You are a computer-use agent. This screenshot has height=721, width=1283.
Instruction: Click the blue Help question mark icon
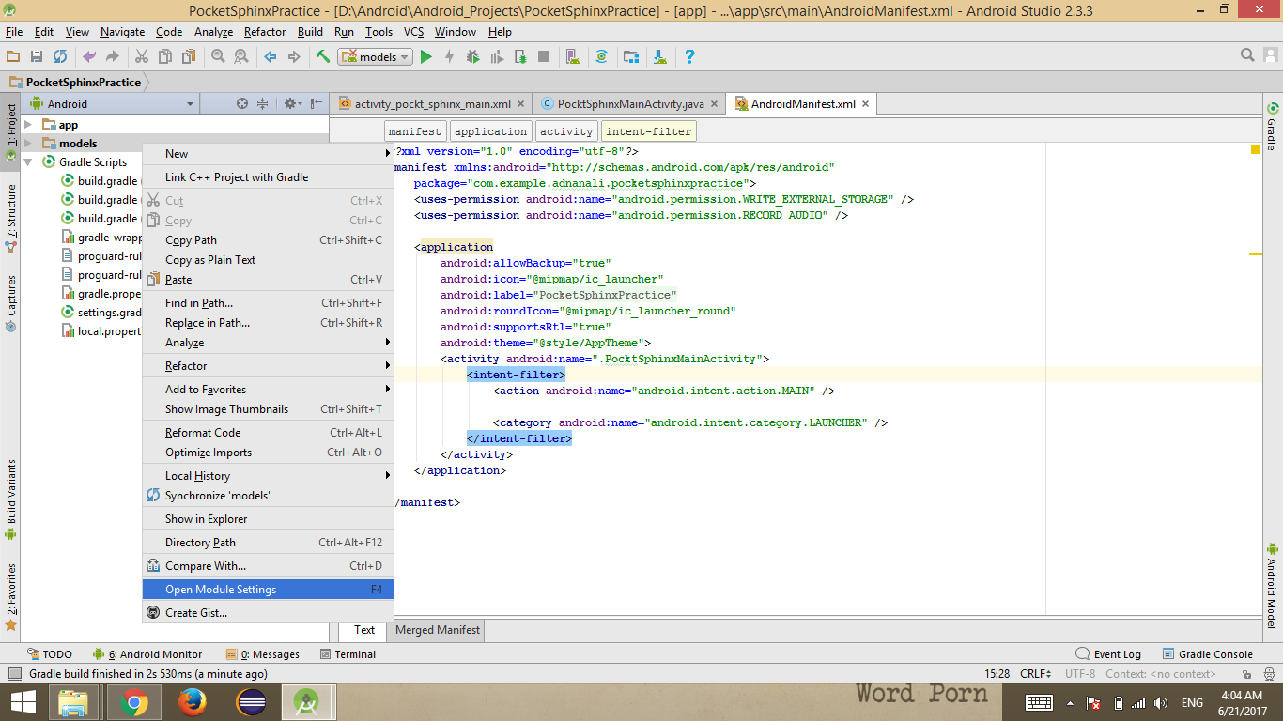[689, 57]
